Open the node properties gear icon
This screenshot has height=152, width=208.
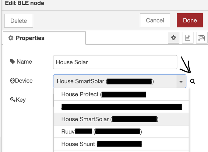pos(174,38)
